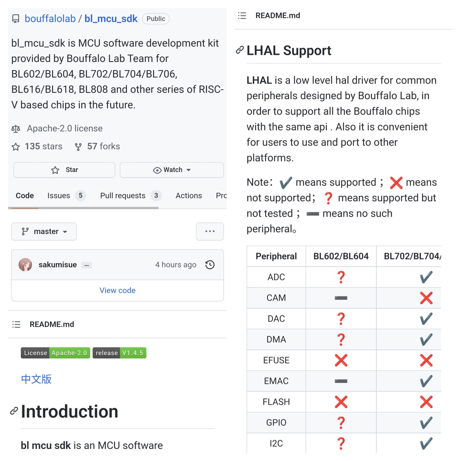Open right README.md outline list icon
Image resolution: width=461 pixels, height=461 pixels.
point(242,15)
